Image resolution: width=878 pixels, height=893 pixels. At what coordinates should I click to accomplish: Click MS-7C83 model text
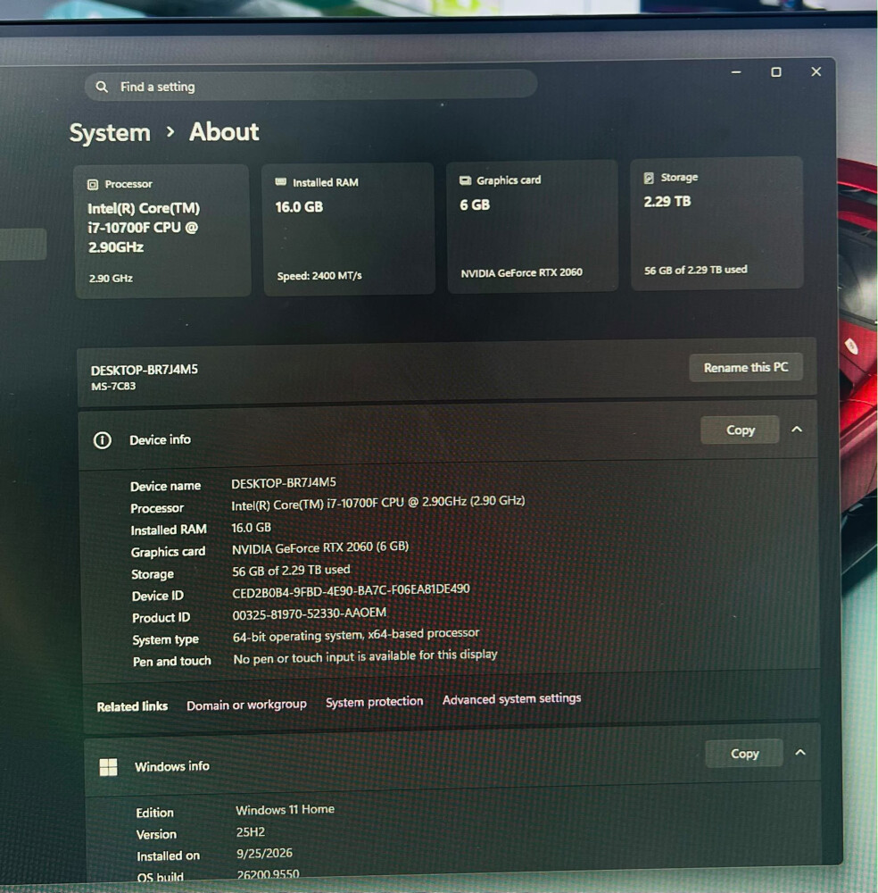113,386
